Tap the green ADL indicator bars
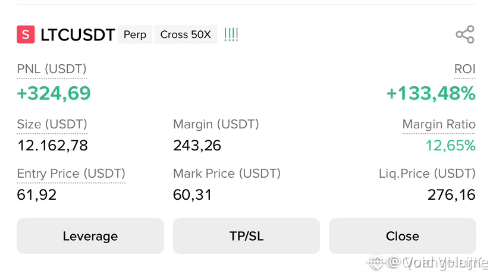Screen dimensions: 493x277 231,34
